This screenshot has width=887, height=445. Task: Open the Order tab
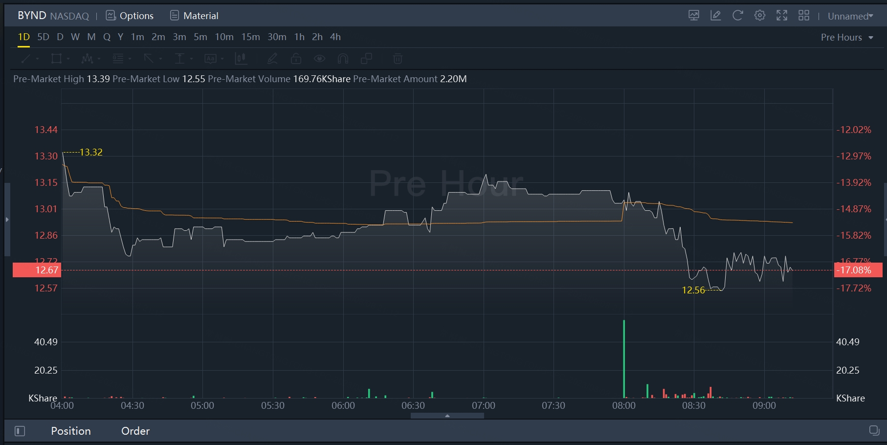135,431
